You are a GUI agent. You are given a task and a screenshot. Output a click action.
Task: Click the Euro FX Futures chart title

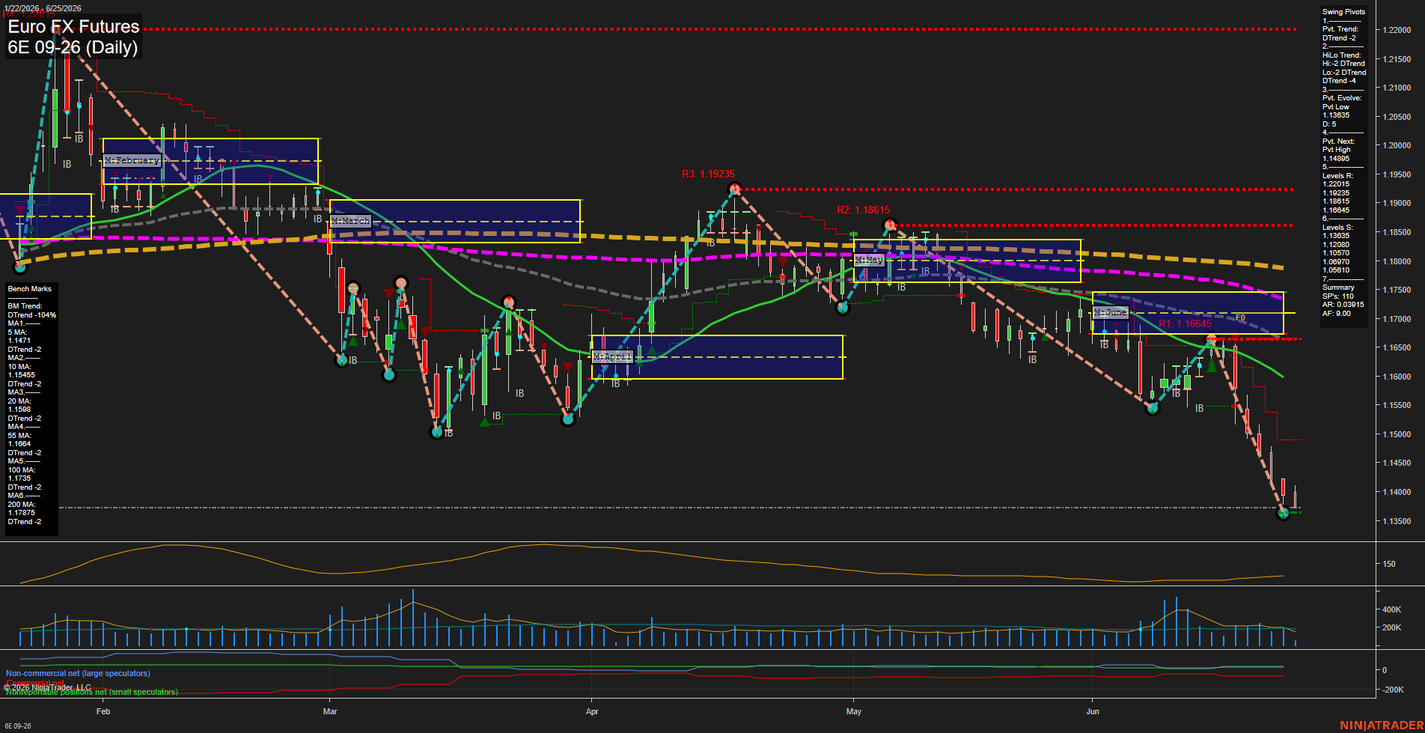tap(73, 27)
